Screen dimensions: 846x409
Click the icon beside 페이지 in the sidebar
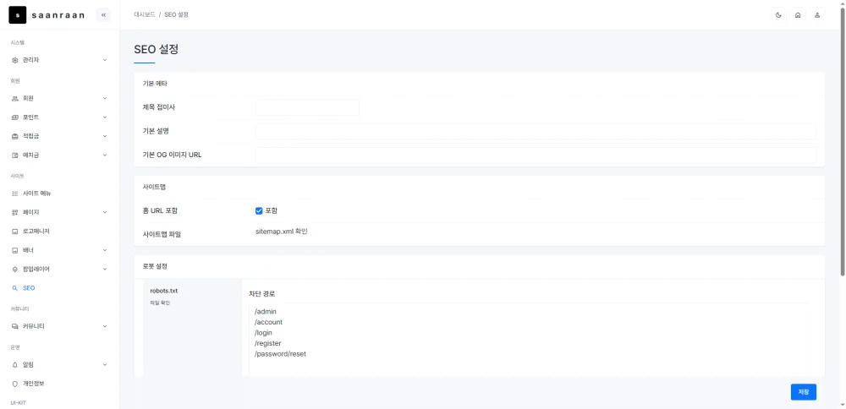point(15,212)
